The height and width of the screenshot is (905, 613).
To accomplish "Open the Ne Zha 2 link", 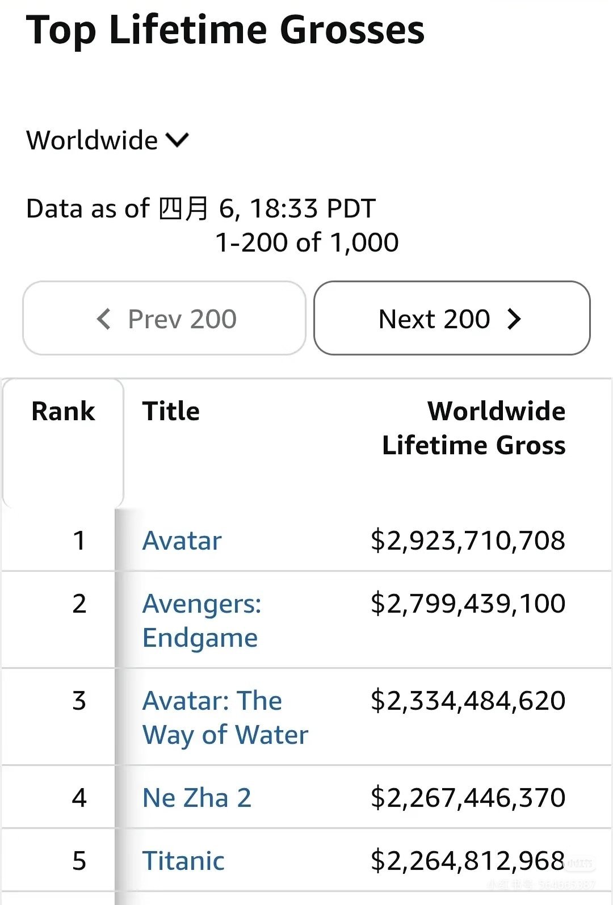I will 196,798.
